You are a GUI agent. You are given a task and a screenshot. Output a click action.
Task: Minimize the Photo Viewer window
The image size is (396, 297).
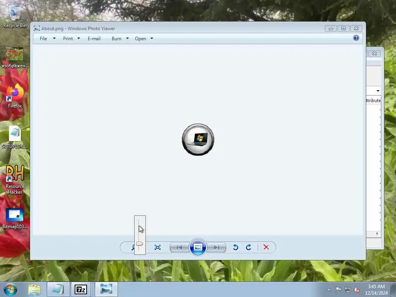coord(331,28)
